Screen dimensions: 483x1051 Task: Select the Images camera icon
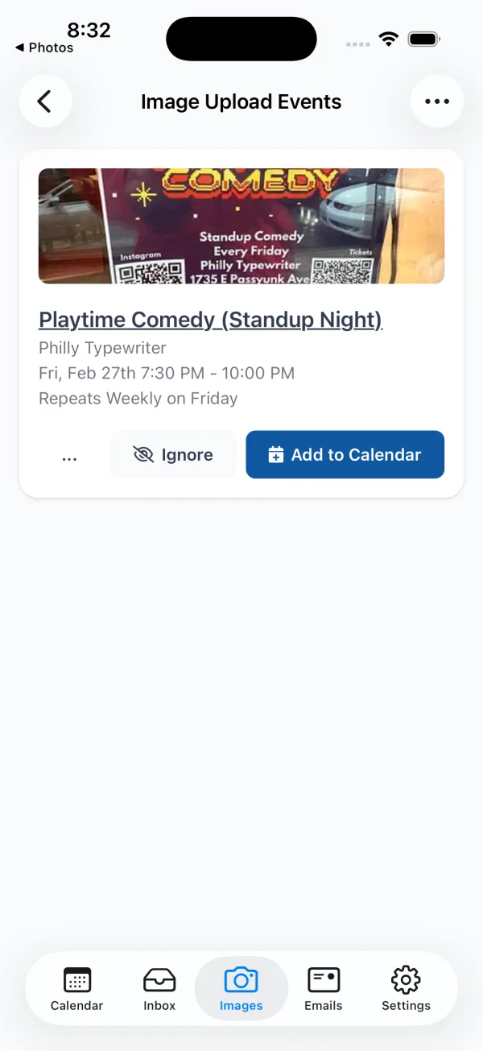[241, 979]
